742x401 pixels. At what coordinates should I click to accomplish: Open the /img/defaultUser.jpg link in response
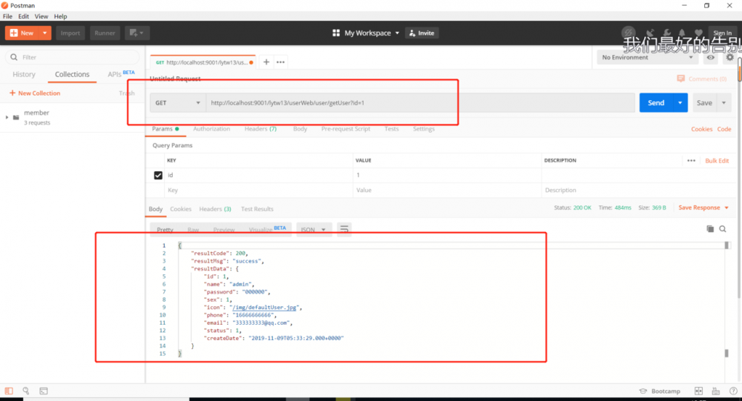click(264, 308)
